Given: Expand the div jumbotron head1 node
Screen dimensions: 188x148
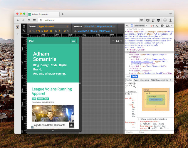Looking at the screenshot, I should click(x=130, y=73).
